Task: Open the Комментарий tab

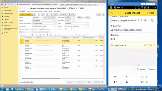Action: (x=46, y=32)
